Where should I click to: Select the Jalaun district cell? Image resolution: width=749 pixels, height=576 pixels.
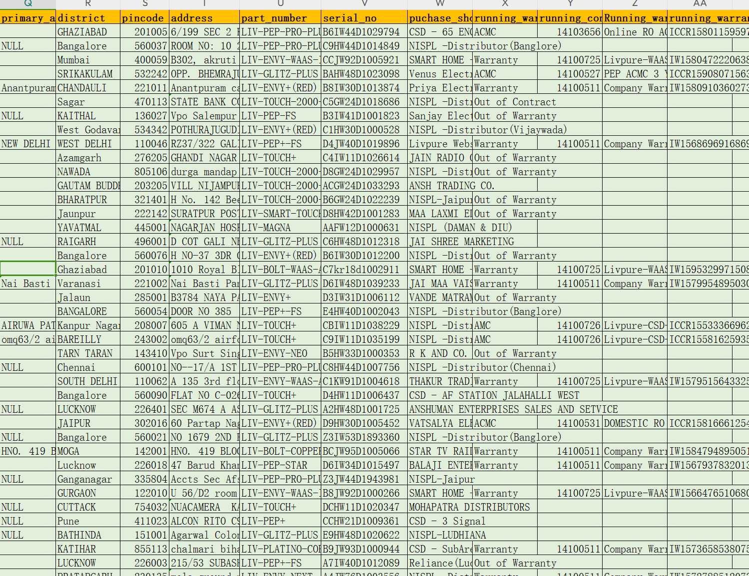pos(88,297)
